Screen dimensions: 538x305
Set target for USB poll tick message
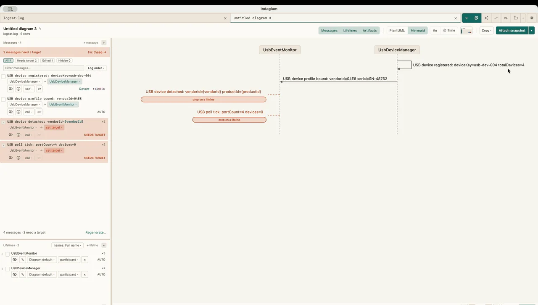tap(55, 150)
